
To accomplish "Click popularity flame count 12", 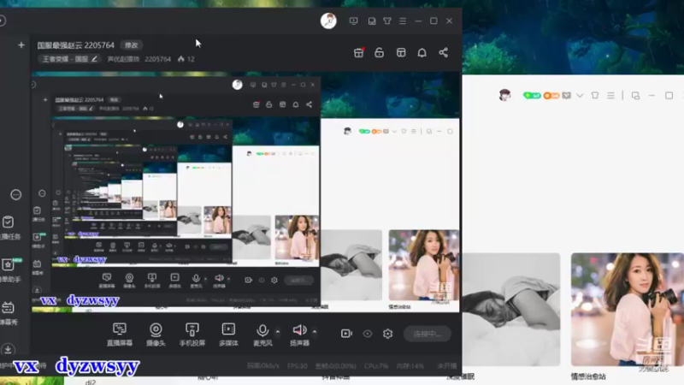I will tap(186, 59).
